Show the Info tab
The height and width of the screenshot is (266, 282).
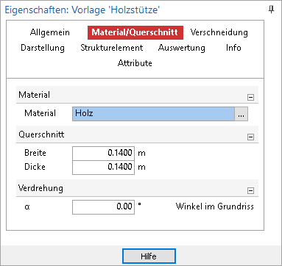pyautogui.click(x=233, y=48)
